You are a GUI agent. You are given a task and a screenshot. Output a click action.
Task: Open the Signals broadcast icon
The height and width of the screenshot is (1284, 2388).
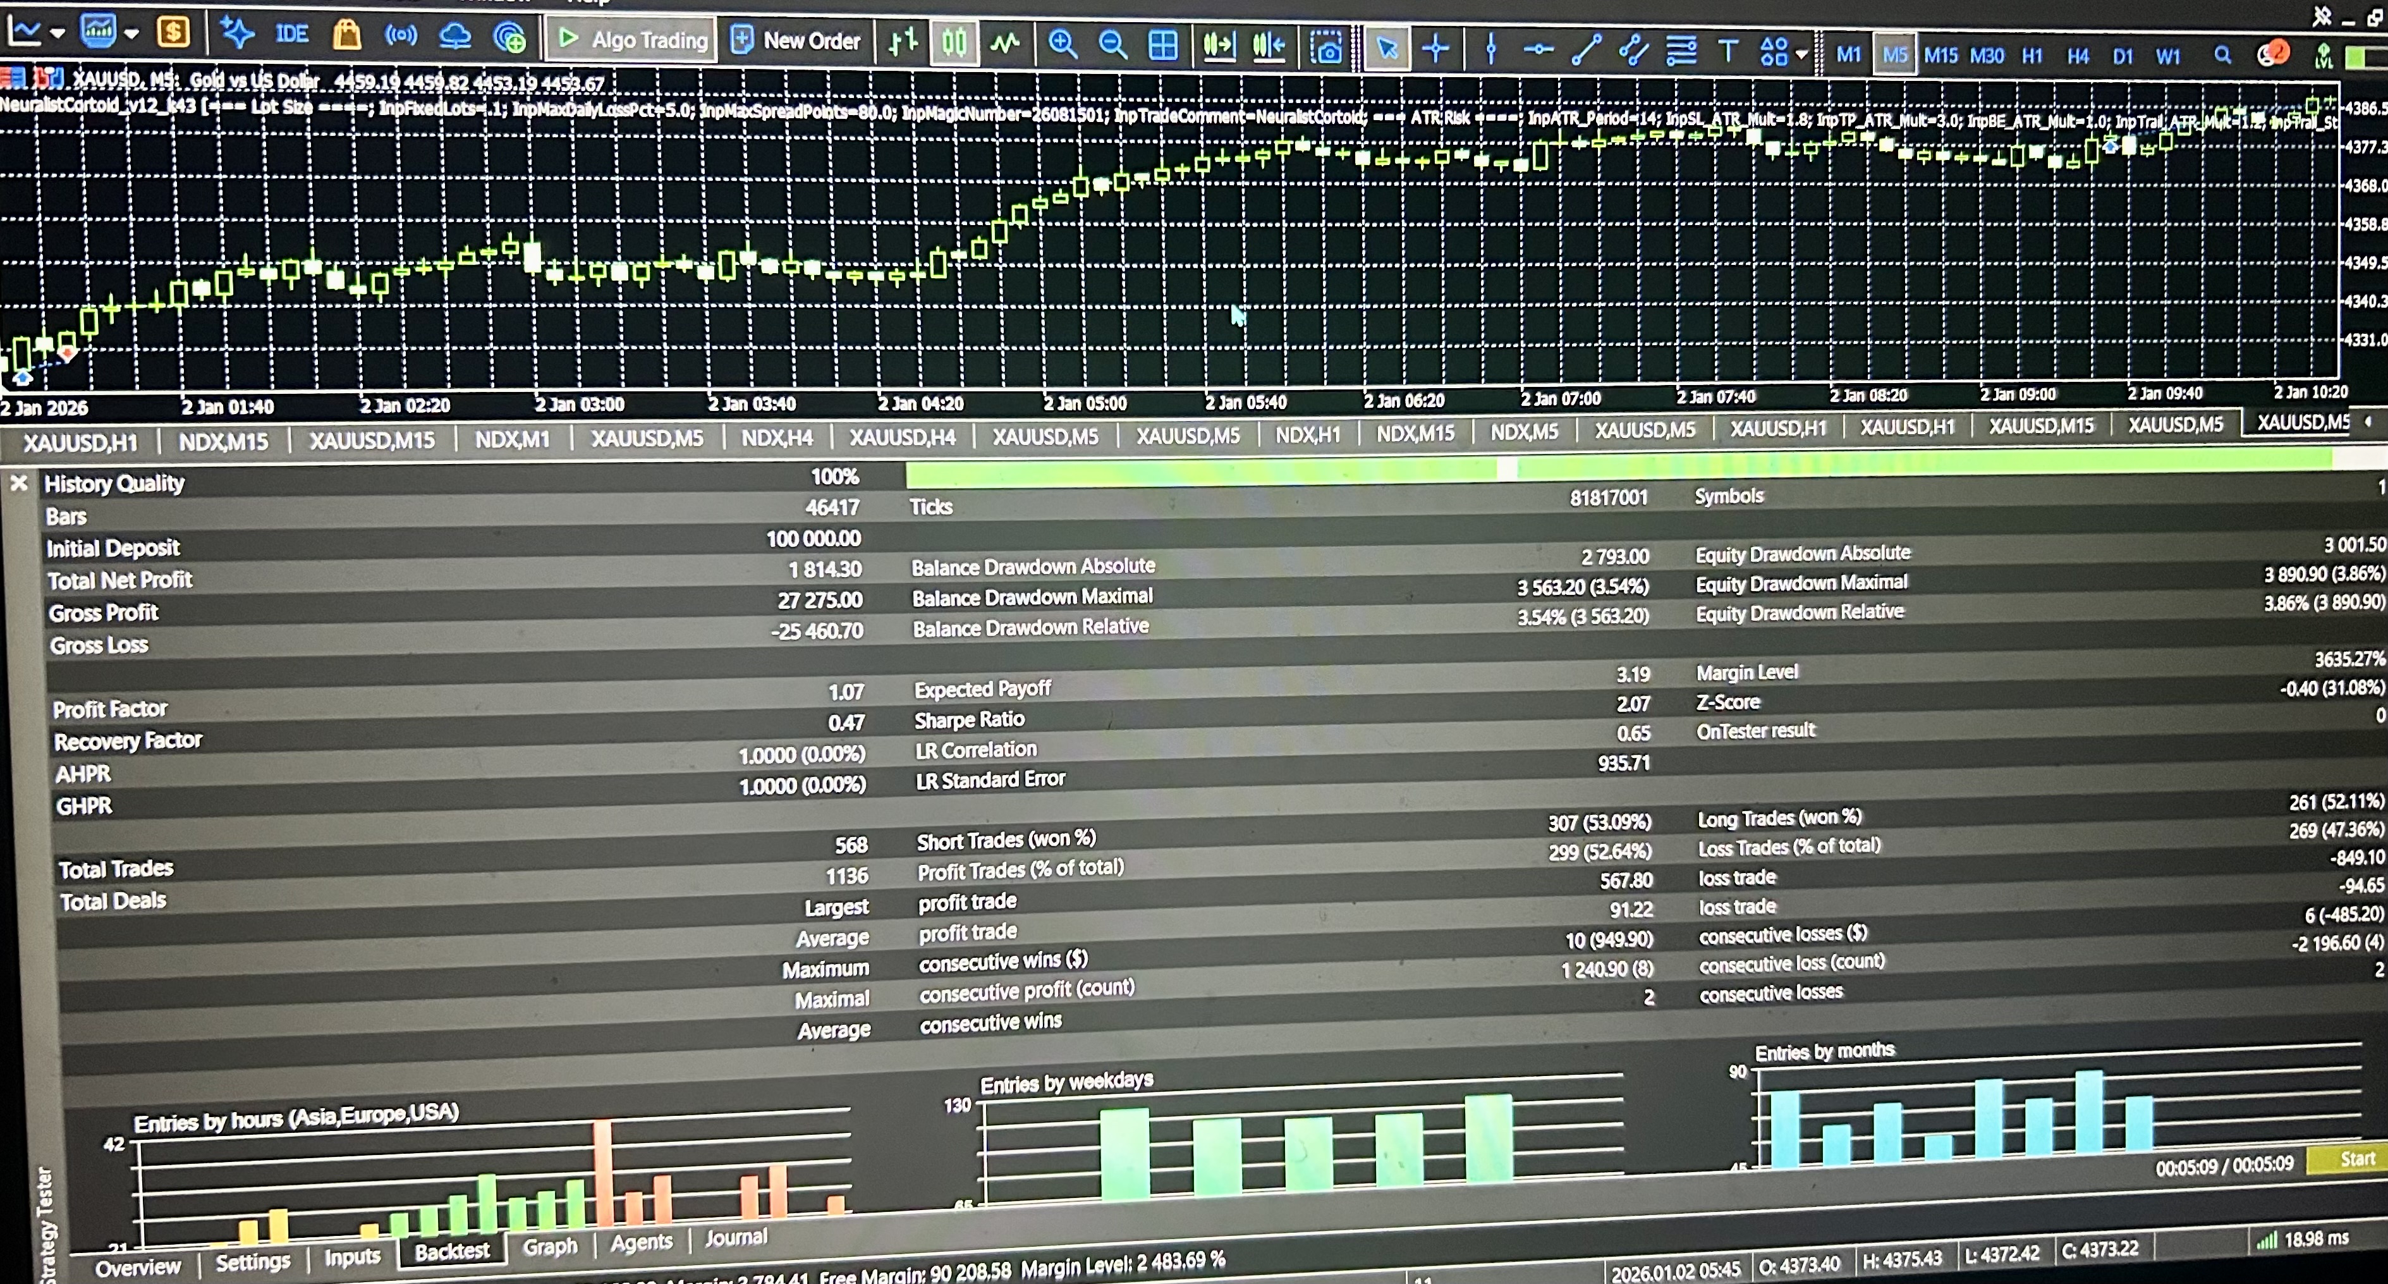pyautogui.click(x=401, y=36)
